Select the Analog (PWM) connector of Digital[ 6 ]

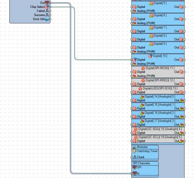tap(132, 23)
